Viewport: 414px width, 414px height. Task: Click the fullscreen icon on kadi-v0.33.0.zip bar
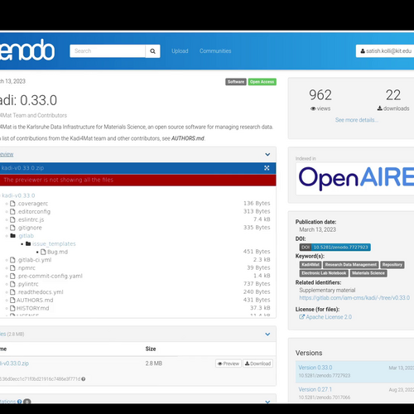(267, 168)
